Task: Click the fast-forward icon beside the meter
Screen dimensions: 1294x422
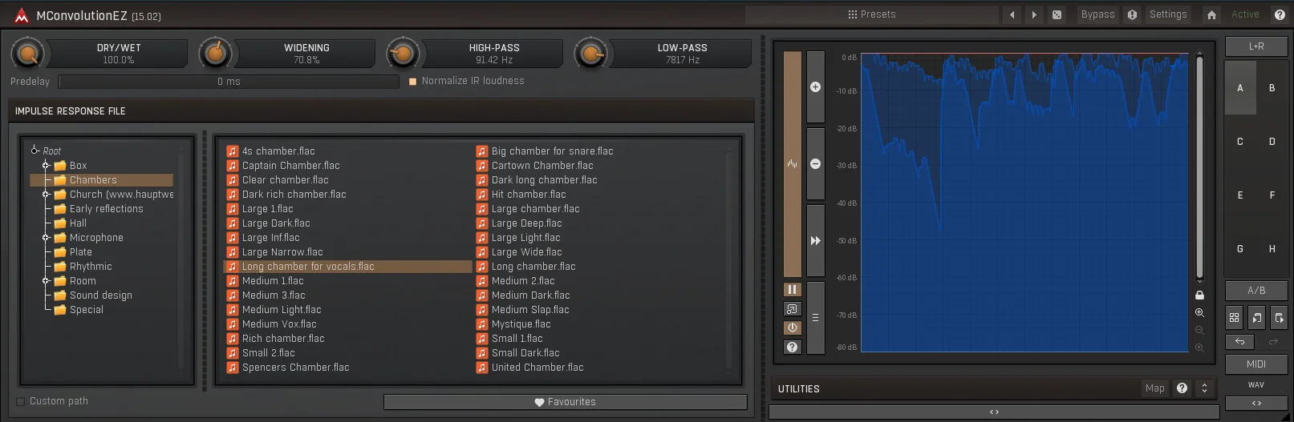Action: tap(815, 240)
